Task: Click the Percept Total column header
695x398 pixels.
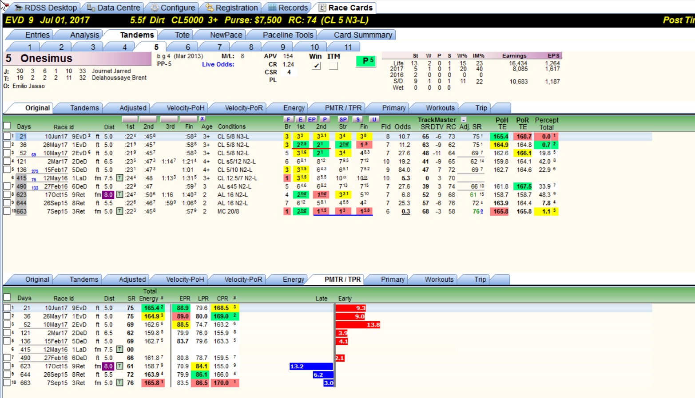Action: 547,123
